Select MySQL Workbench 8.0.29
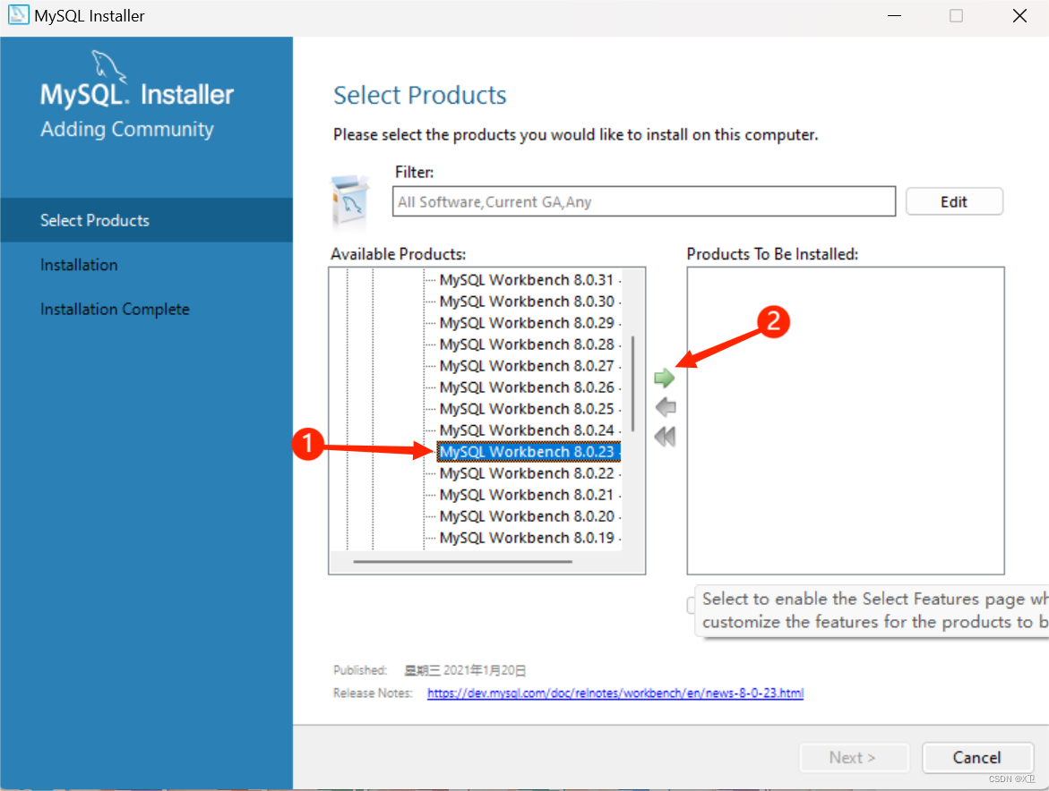 (x=527, y=323)
